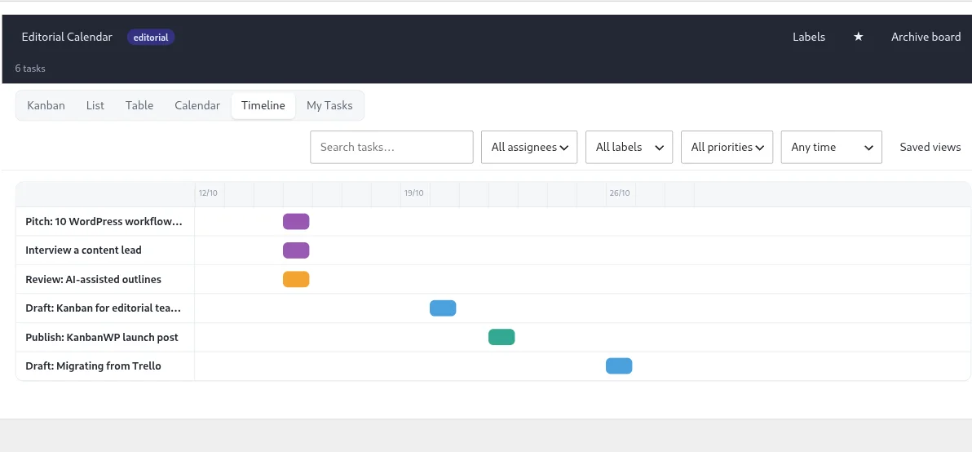Select the Timeline tab
Image resolution: width=972 pixels, height=452 pixels.
coord(263,105)
